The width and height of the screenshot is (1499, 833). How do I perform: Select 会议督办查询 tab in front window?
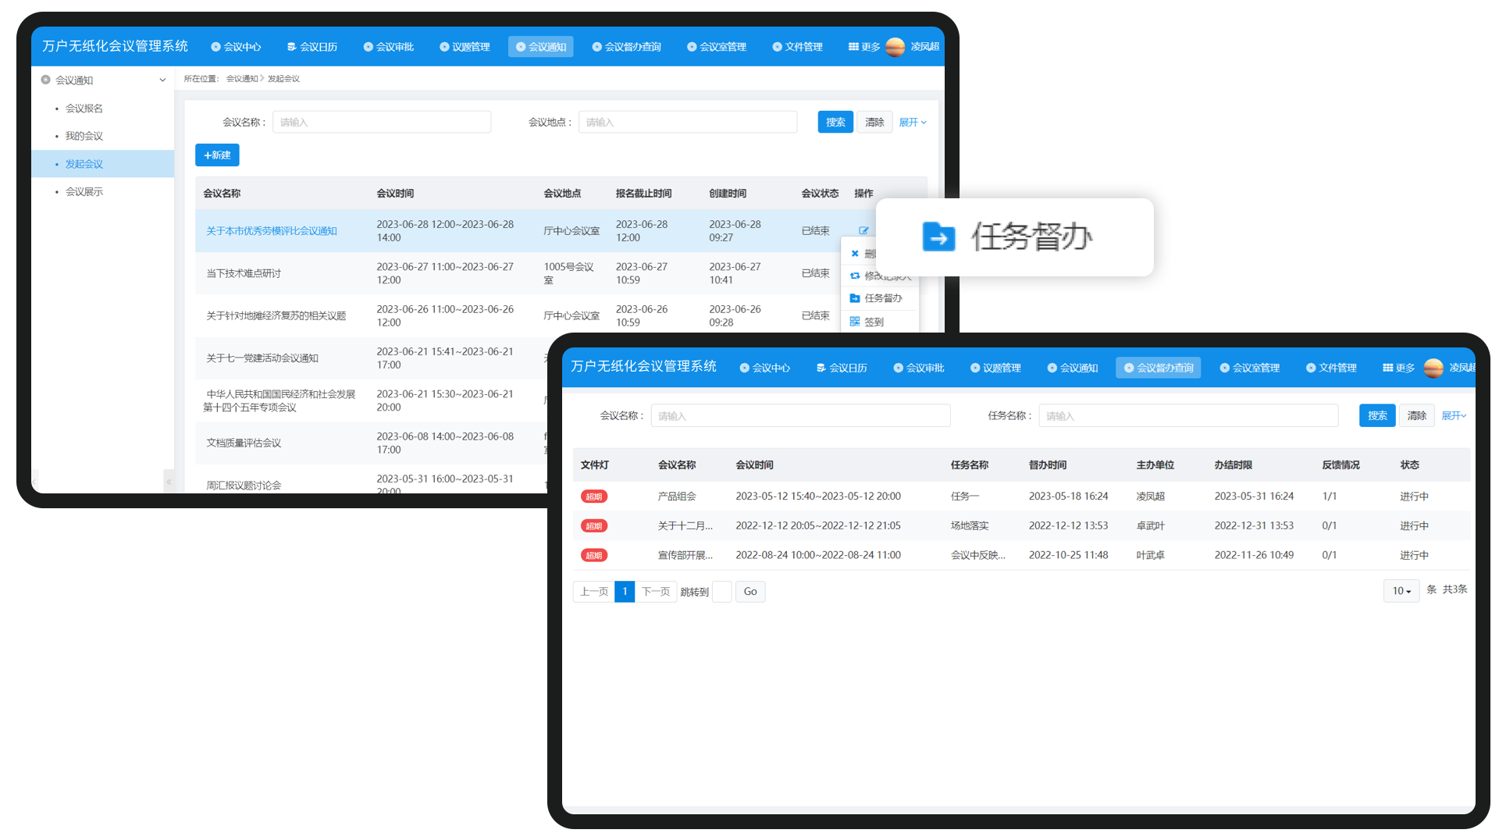1159,368
